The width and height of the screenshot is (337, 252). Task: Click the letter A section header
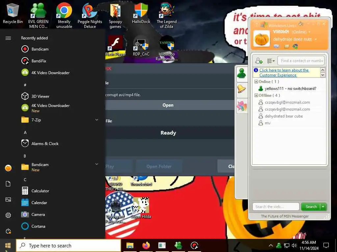(x=25, y=133)
